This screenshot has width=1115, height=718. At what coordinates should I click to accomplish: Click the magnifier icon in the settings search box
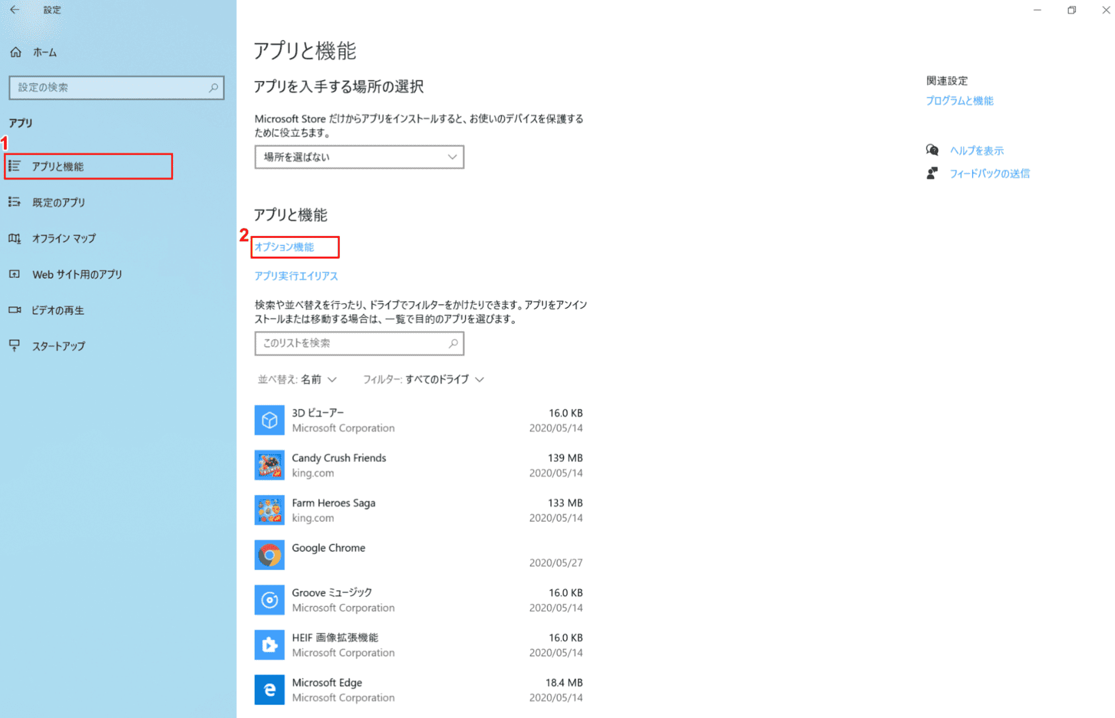pyautogui.click(x=214, y=88)
